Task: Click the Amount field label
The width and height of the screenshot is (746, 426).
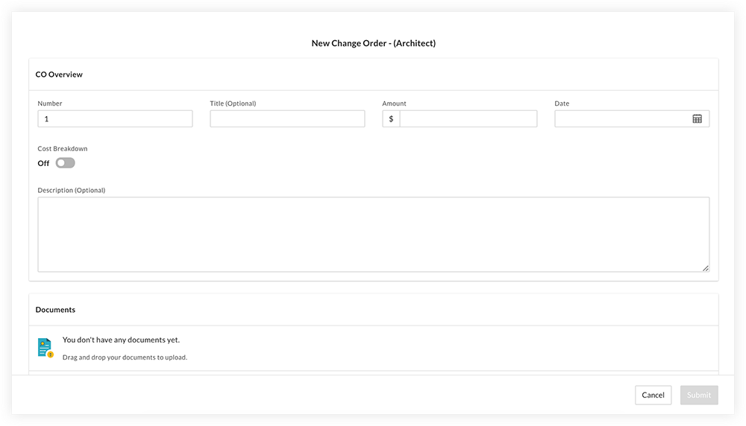Action: (x=394, y=104)
